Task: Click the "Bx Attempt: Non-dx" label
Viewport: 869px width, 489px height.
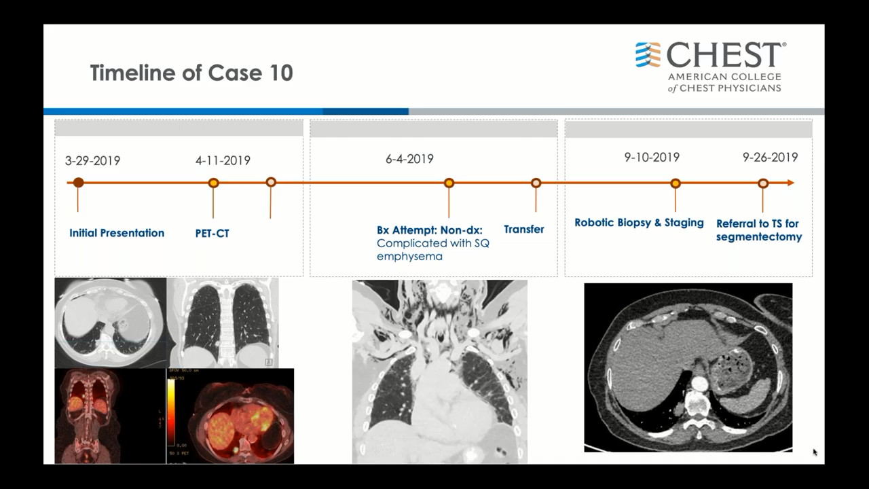Action: tap(429, 230)
